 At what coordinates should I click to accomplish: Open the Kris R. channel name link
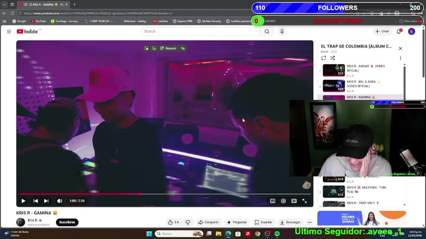pos(33,220)
